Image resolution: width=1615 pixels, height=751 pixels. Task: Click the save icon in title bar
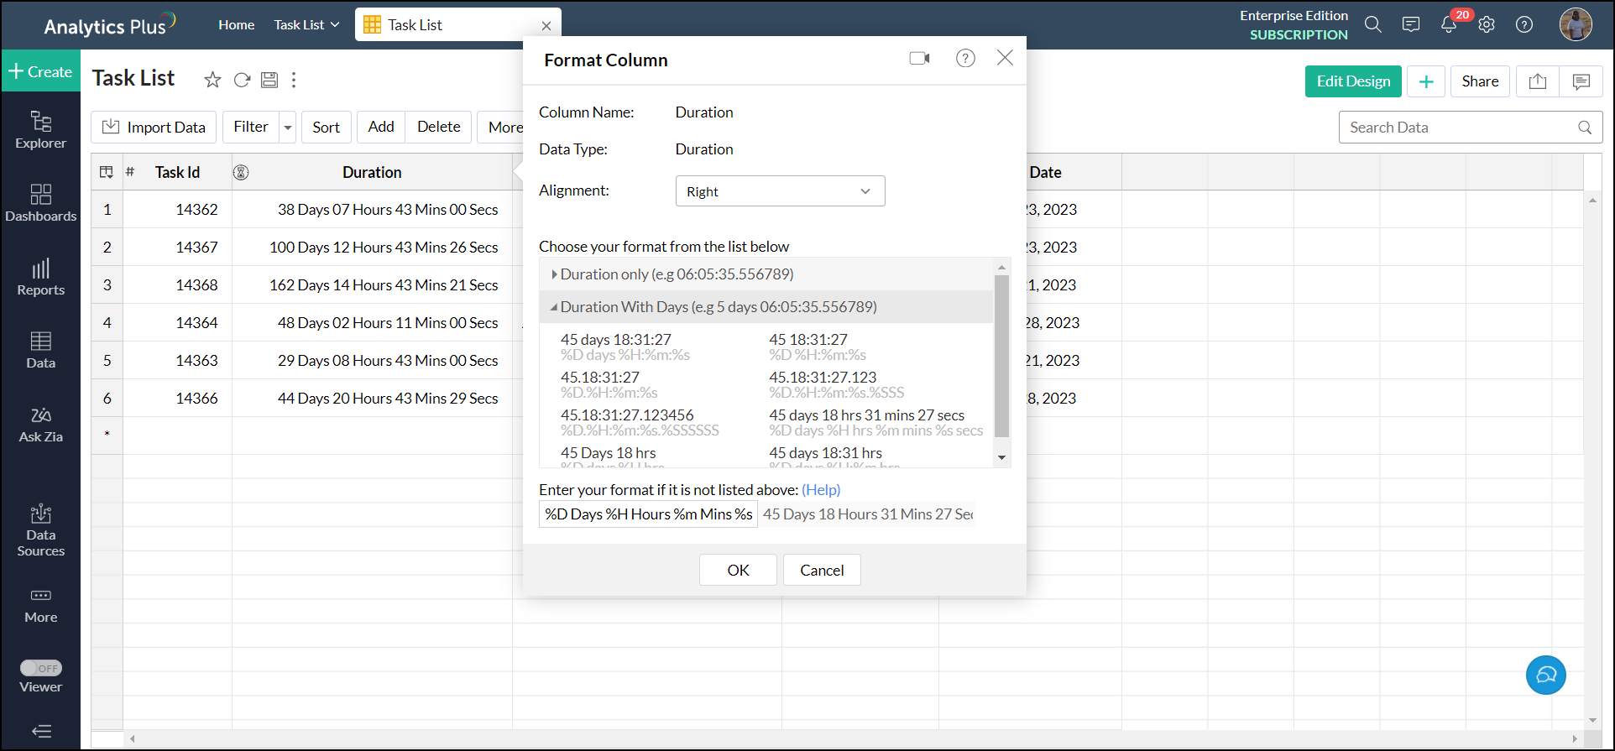pos(269,80)
